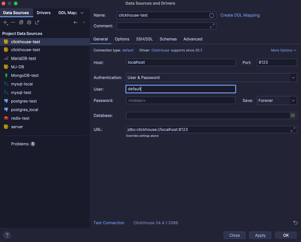301x242 pixels.
Task: Open help with the question mark icon
Action: click(x=7, y=235)
